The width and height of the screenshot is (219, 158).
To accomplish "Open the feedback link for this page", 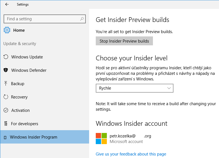I will coord(131,154).
